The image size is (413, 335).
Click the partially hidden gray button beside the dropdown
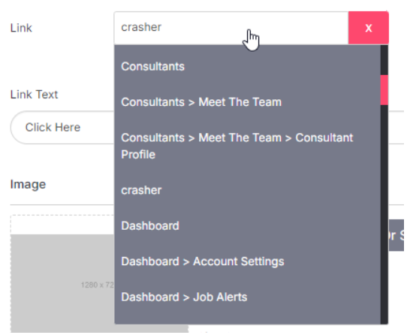(x=396, y=235)
